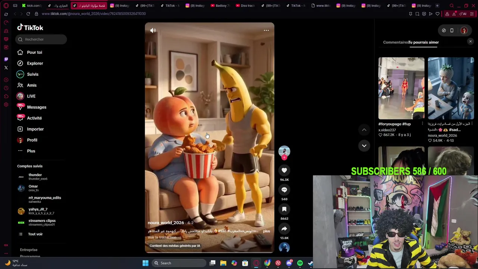Share the video with the arrow icon
Screen dimensions: 478x269
point(284,229)
